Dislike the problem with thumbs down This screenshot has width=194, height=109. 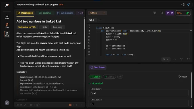pos(25,105)
